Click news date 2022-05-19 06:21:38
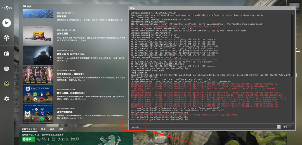The image size is (302, 145). coord(66,89)
